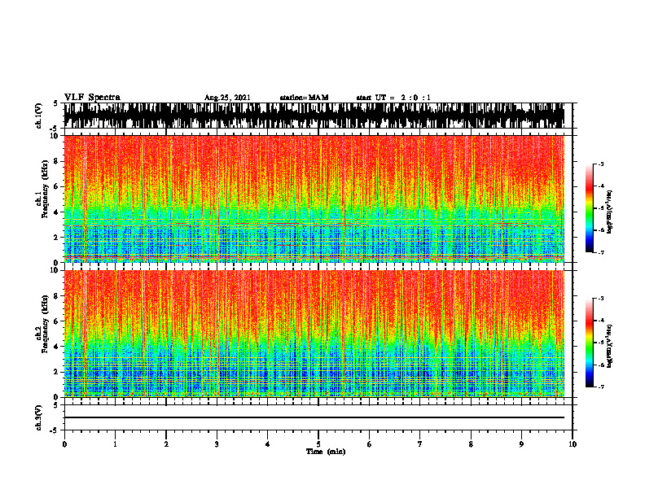
Task: Click time axis tick label "1"
Action: point(115,444)
